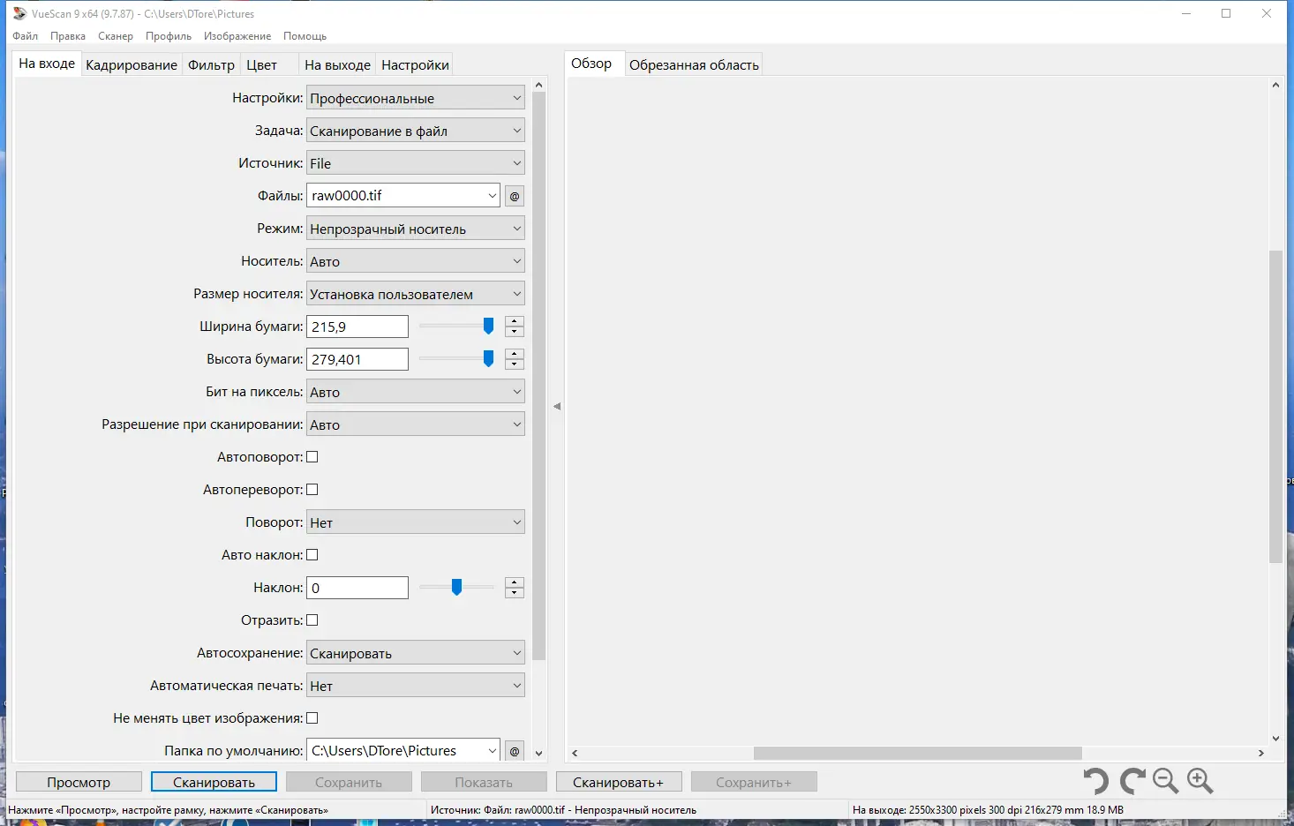Rotate image right using clockwise arrow icon
Image resolution: width=1294 pixels, height=826 pixels.
pos(1132,781)
